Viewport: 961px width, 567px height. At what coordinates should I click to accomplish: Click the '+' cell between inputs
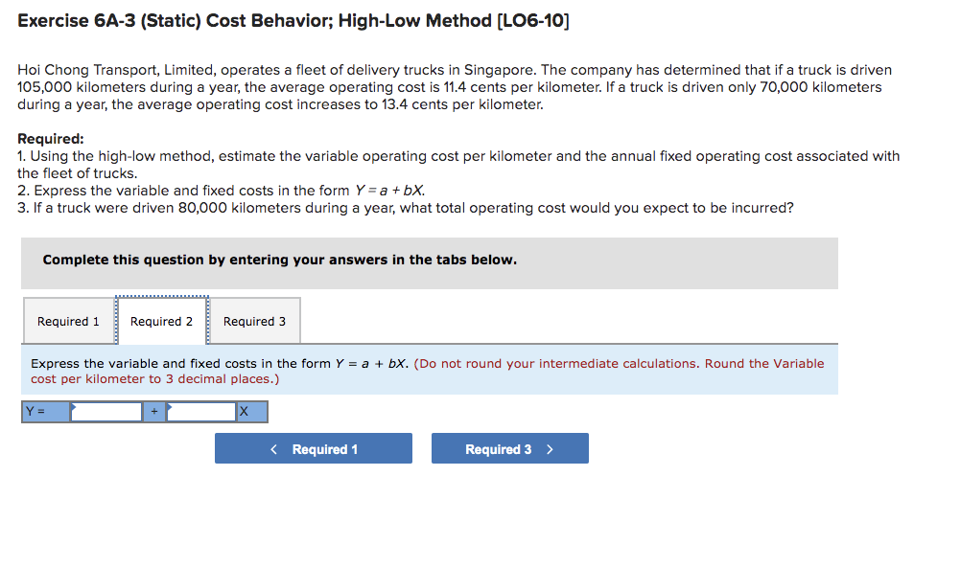pyautogui.click(x=154, y=412)
